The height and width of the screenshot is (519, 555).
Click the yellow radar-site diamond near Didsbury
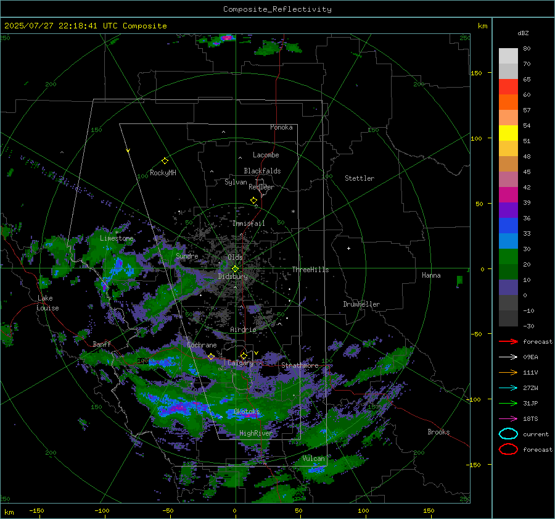[235, 269]
